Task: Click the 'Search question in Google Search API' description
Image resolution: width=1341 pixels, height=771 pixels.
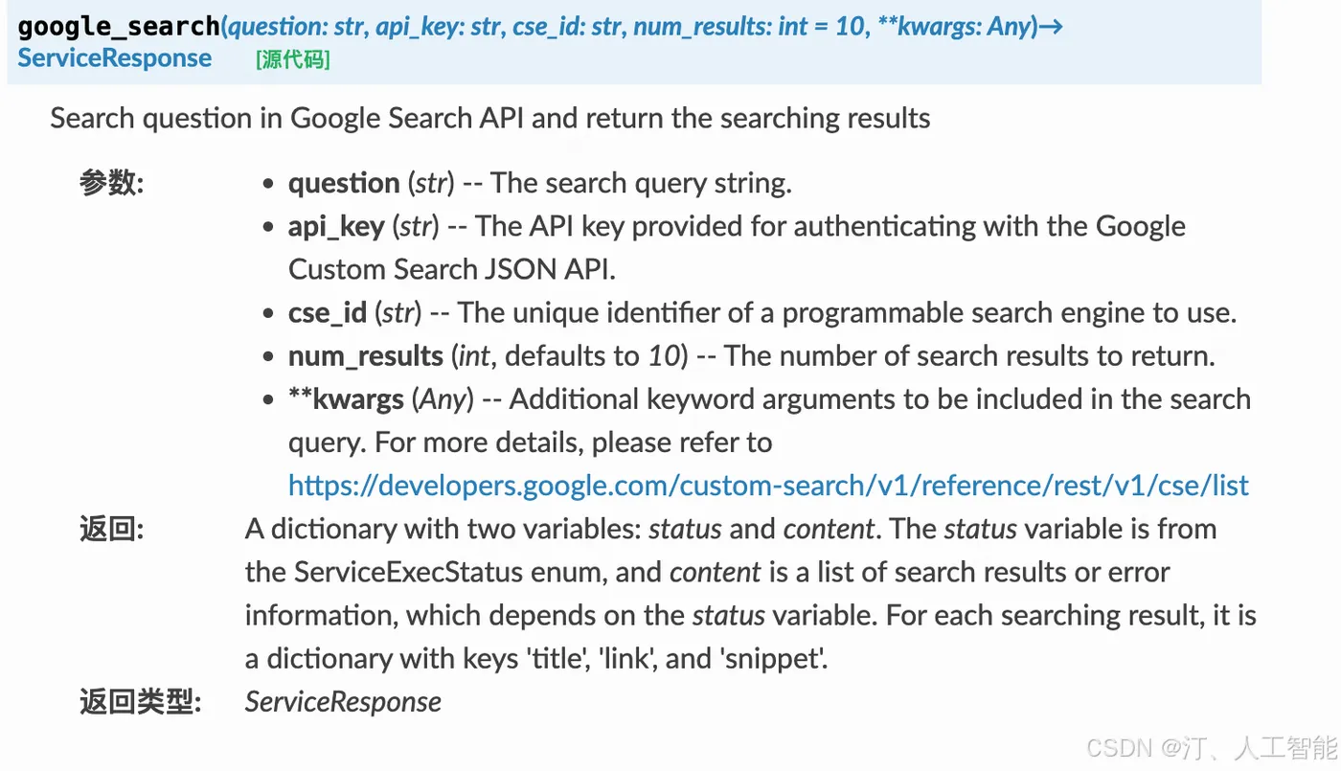Action: point(489,118)
